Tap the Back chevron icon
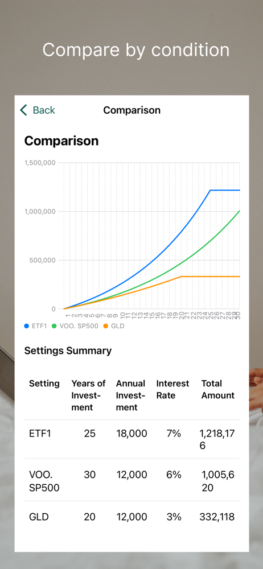 (x=23, y=110)
